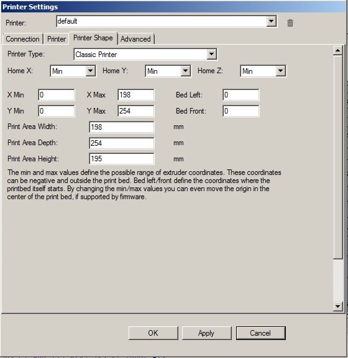The image size is (348, 358).
Task: Switch to the Connection tab
Action: tap(22, 39)
